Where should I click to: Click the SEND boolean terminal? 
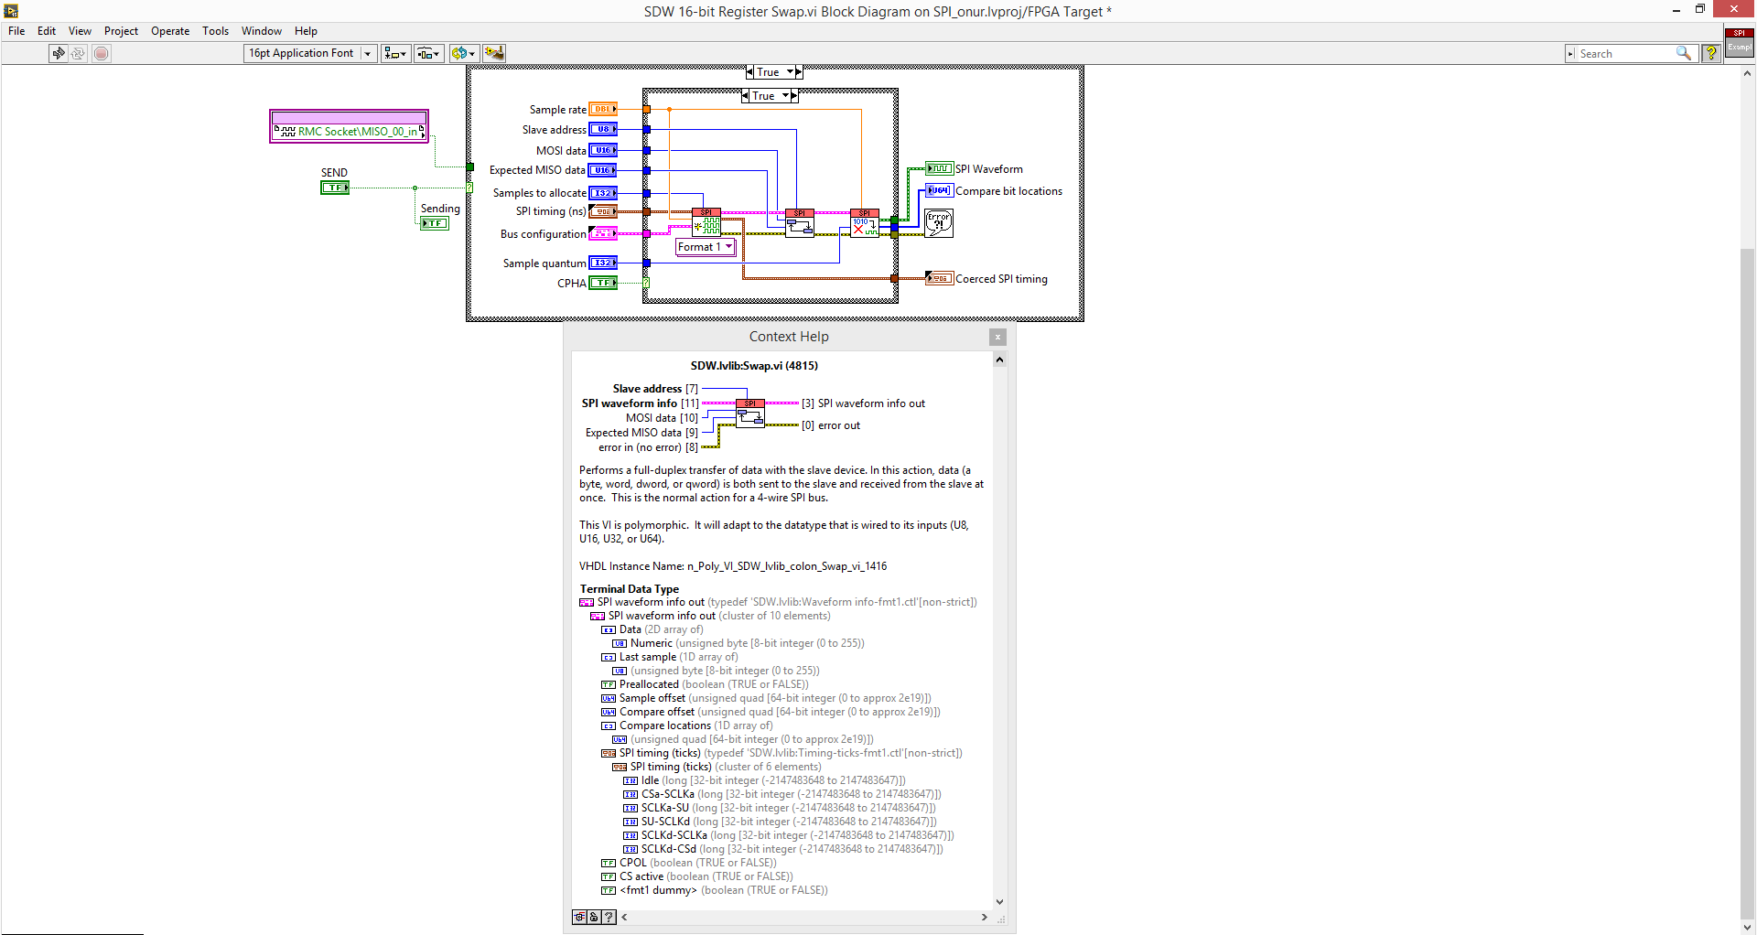(x=334, y=188)
